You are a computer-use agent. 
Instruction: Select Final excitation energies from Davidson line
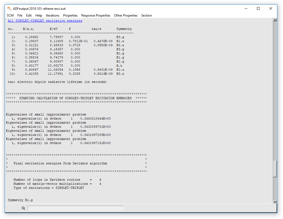[60, 164]
